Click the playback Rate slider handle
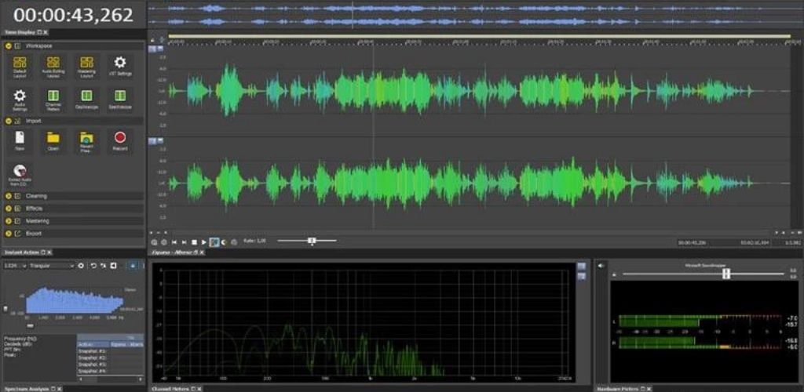804x392 pixels. point(312,241)
